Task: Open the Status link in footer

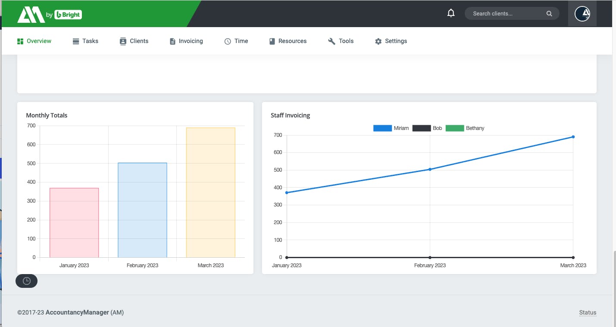Action: [588, 313]
